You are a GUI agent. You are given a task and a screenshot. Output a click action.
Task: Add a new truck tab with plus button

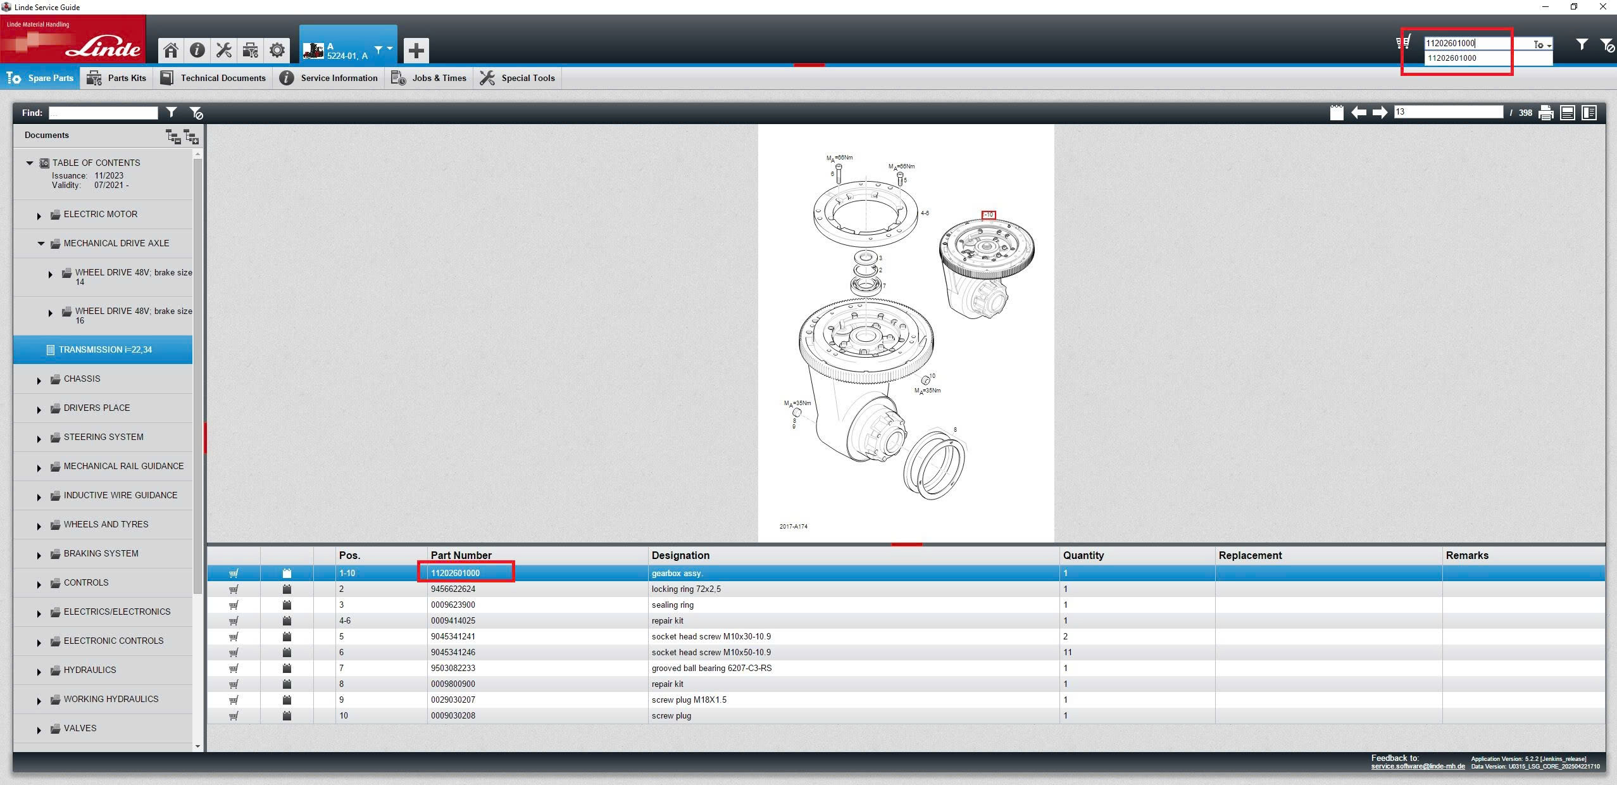(416, 51)
